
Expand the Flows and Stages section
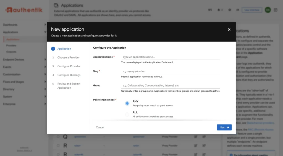point(24,82)
